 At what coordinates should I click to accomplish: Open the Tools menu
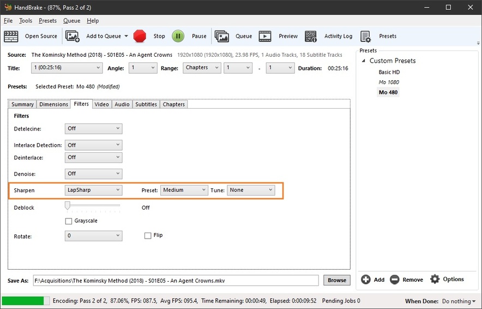pyautogui.click(x=26, y=21)
